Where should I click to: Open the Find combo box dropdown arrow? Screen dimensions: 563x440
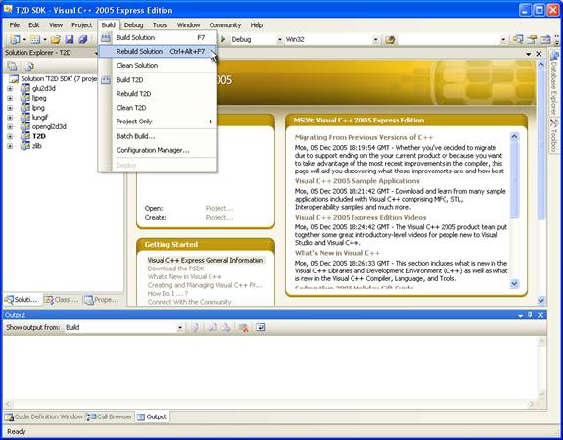point(503,39)
